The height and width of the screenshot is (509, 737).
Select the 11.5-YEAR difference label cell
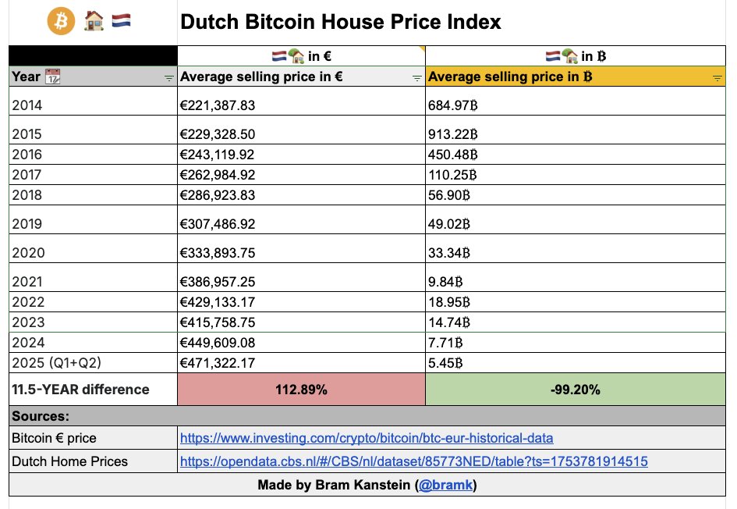coord(93,390)
